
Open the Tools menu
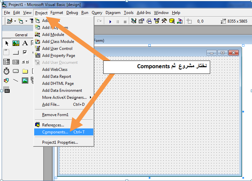tap(128, 13)
